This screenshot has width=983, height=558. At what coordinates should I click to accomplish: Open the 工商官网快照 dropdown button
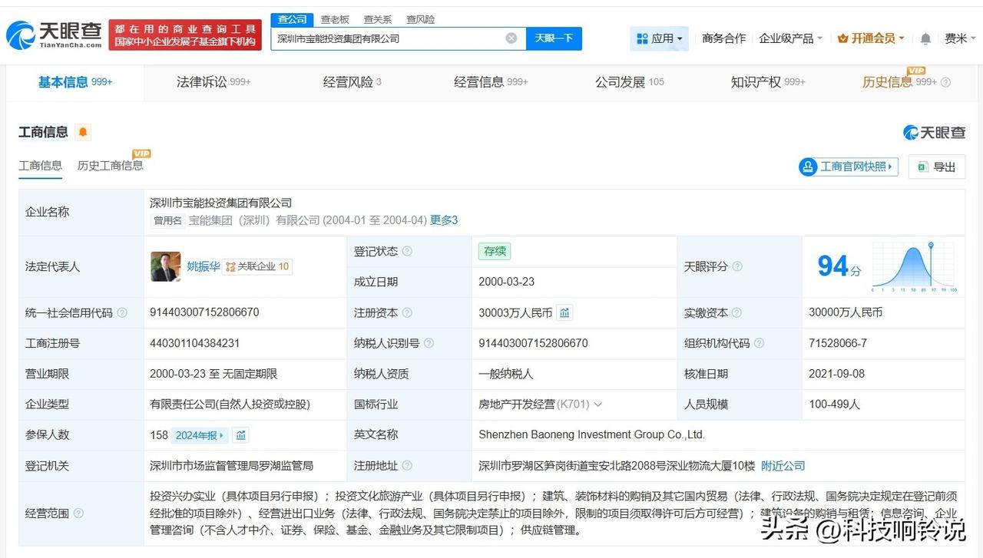849,167
